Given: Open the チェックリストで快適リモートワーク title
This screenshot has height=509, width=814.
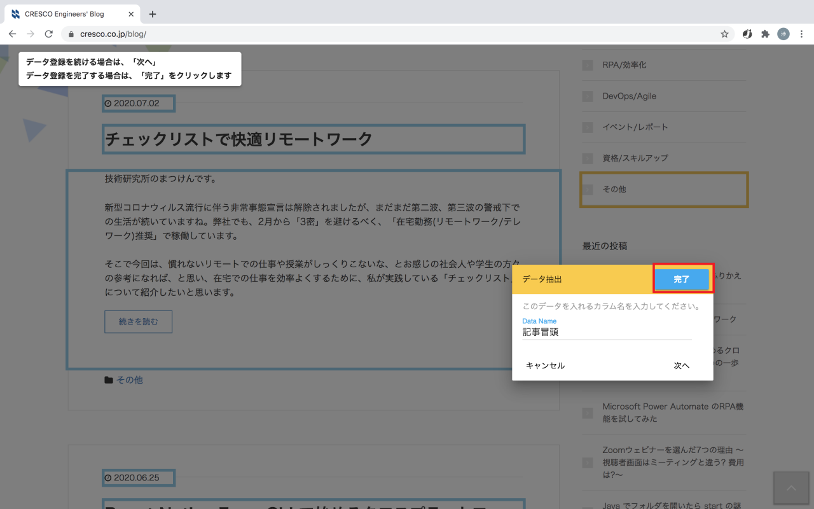Looking at the screenshot, I should [x=238, y=139].
